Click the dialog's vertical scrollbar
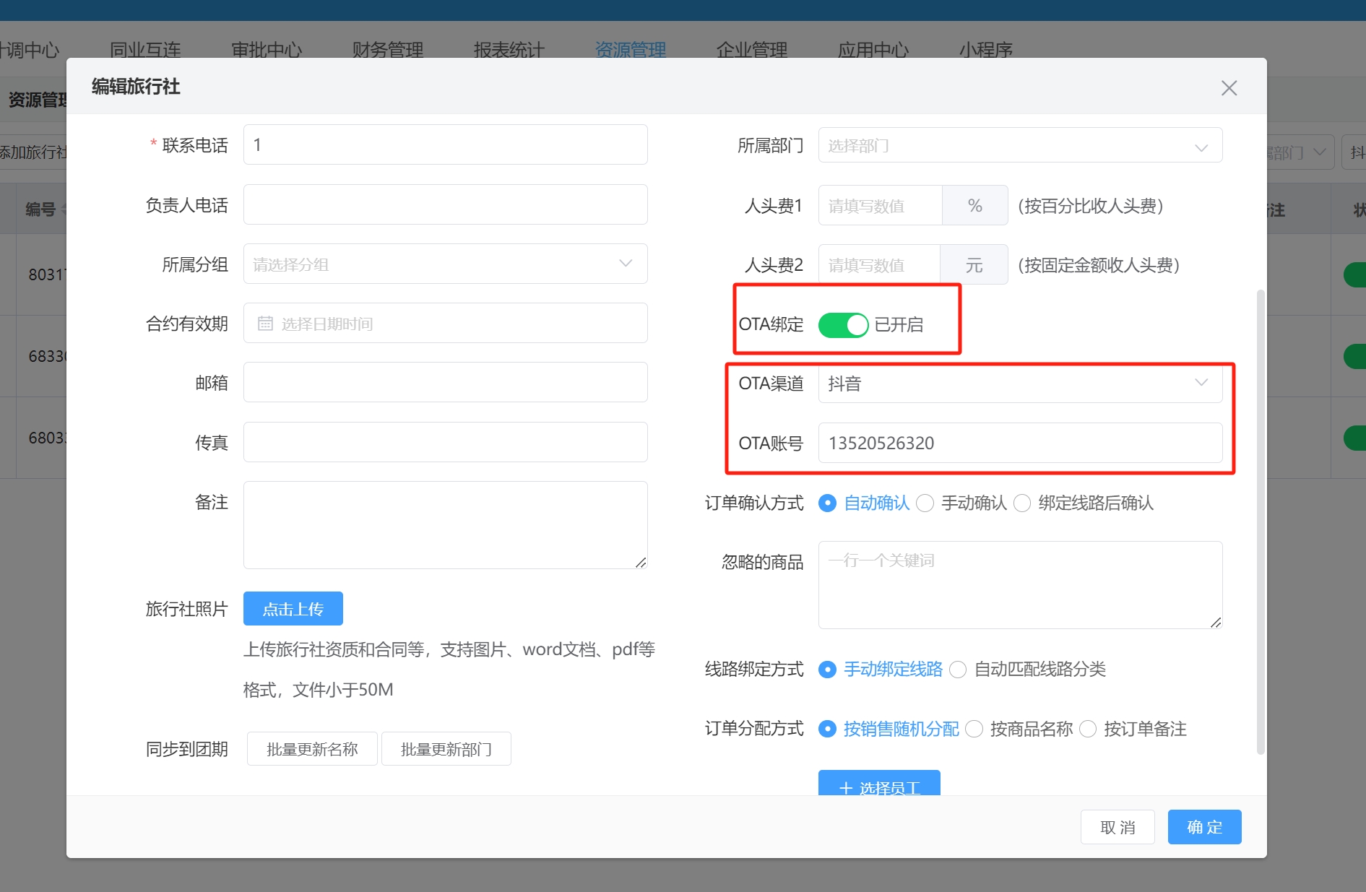1366x892 pixels. [1261, 520]
